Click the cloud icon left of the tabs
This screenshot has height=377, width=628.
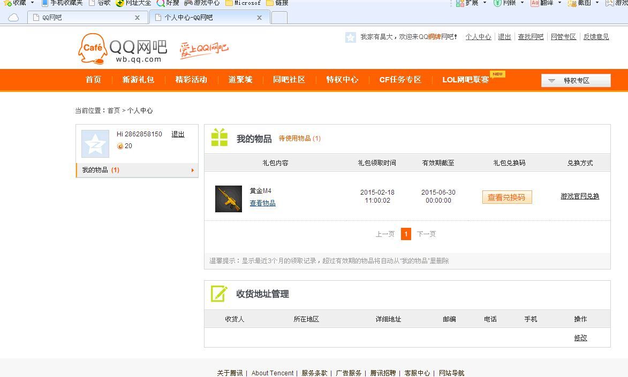pos(13,18)
